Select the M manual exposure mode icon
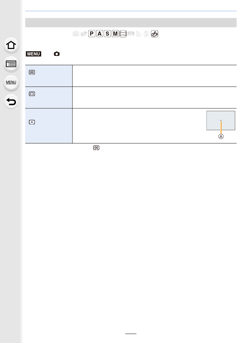 pyautogui.click(x=115, y=33)
